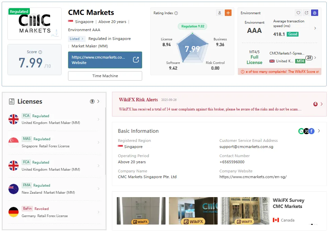Click the Score info icon

[40, 52]
